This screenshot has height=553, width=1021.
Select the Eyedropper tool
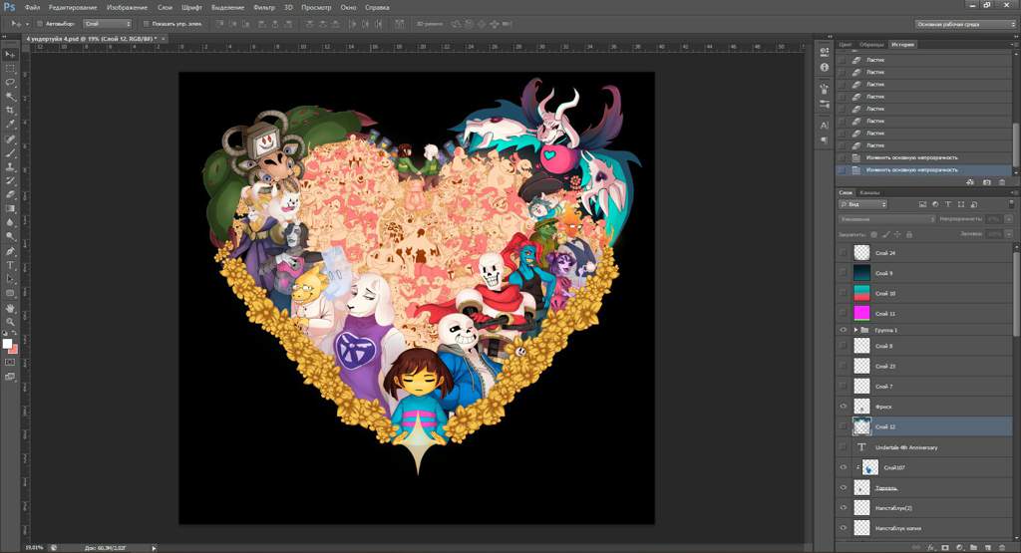[10, 125]
